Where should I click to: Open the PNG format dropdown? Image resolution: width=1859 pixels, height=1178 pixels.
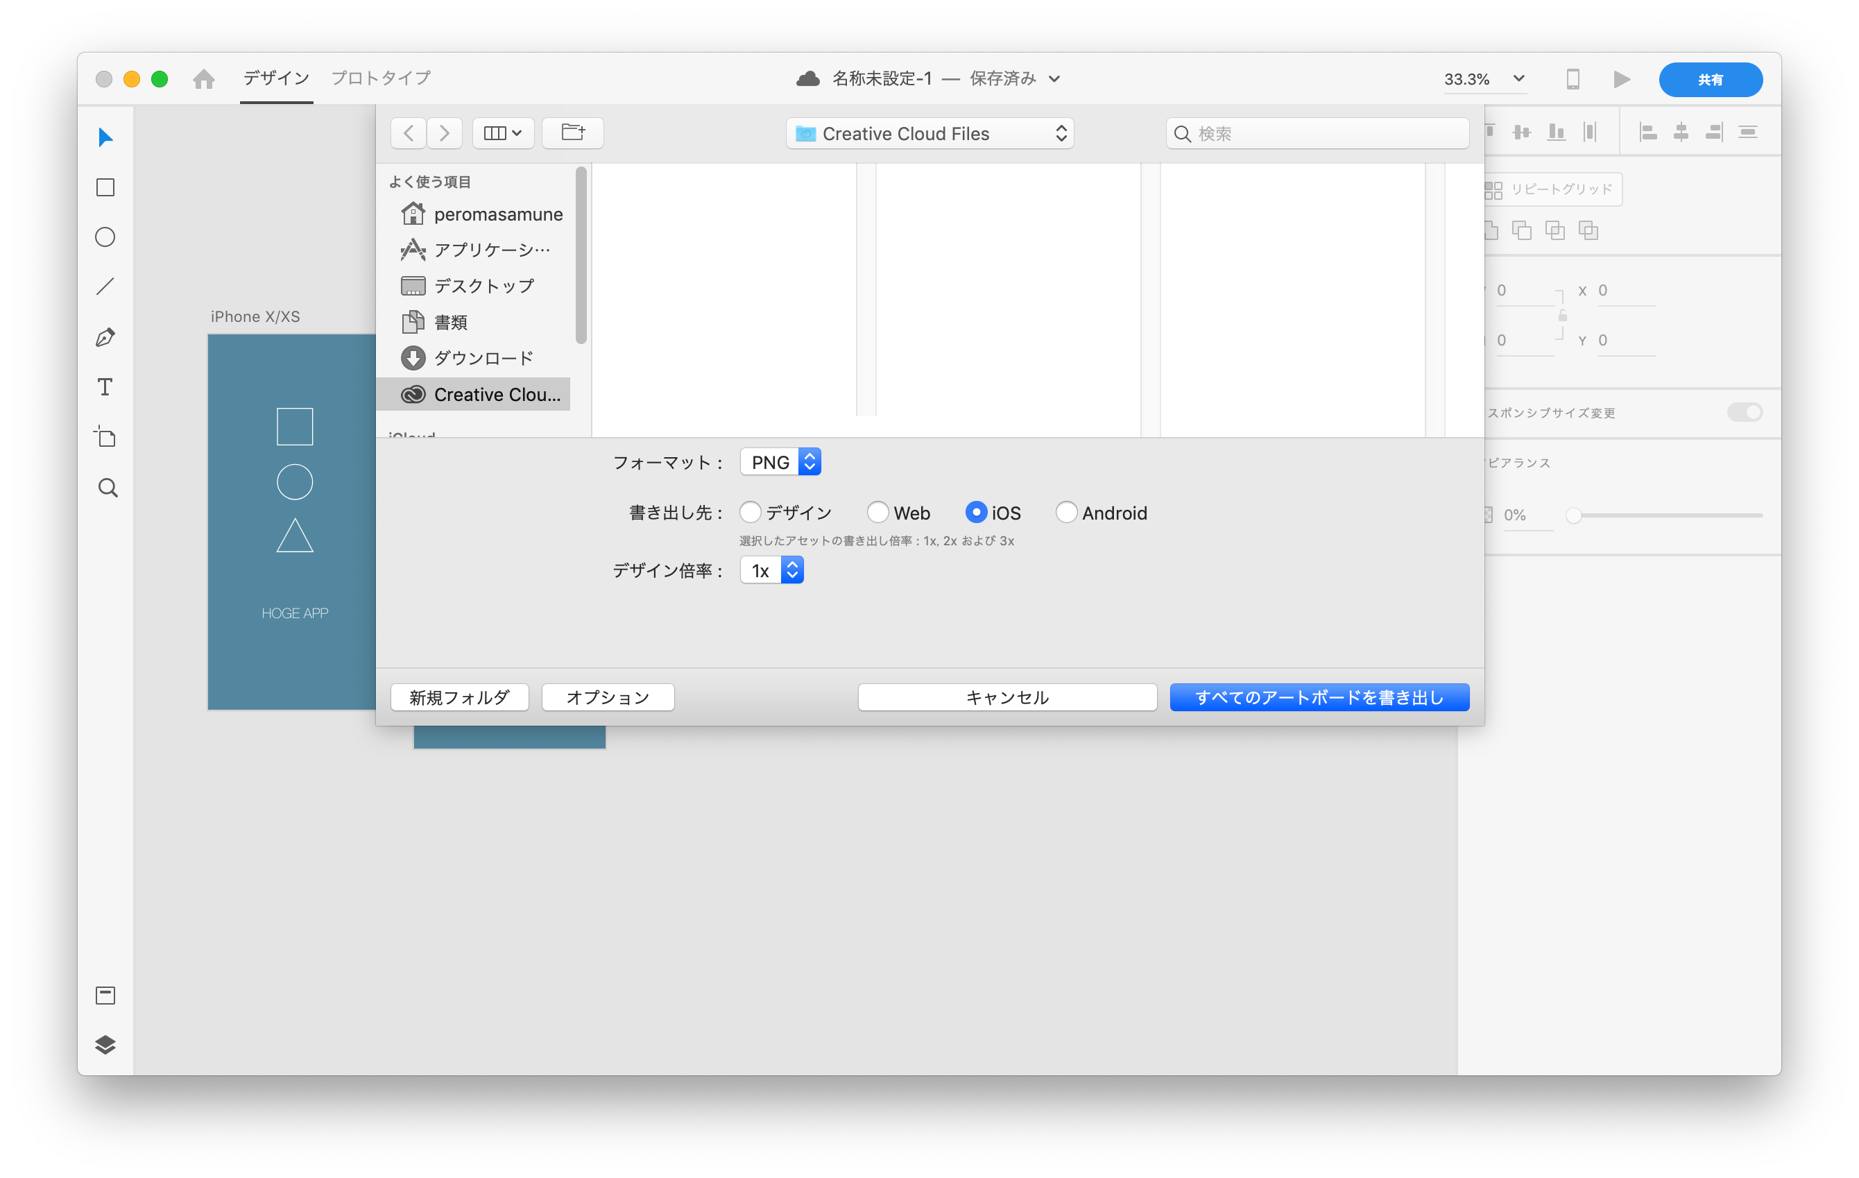780,463
